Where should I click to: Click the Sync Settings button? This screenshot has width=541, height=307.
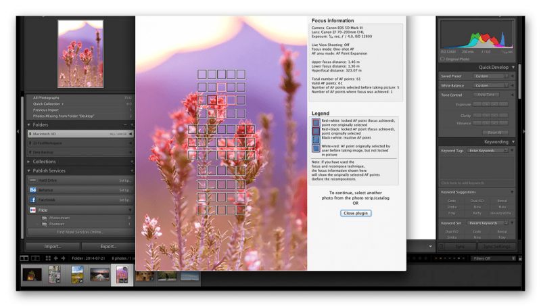click(x=496, y=246)
